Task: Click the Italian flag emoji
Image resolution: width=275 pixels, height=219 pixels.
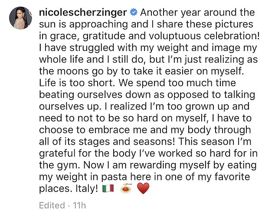Action: [x=108, y=189]
